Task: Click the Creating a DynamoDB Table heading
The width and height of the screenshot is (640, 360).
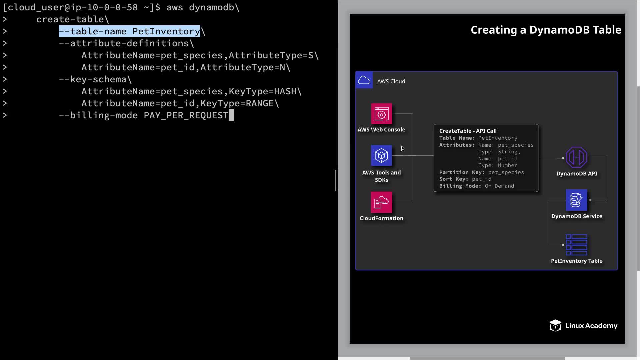Action: click(x=546, y=30)
